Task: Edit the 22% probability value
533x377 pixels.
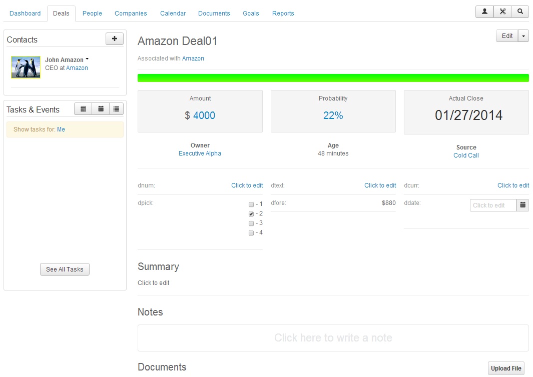Action: 333,115
